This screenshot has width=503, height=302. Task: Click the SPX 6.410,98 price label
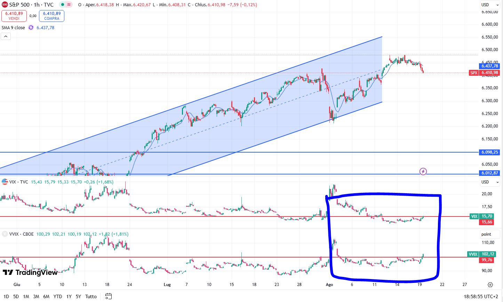pos(484,73)
